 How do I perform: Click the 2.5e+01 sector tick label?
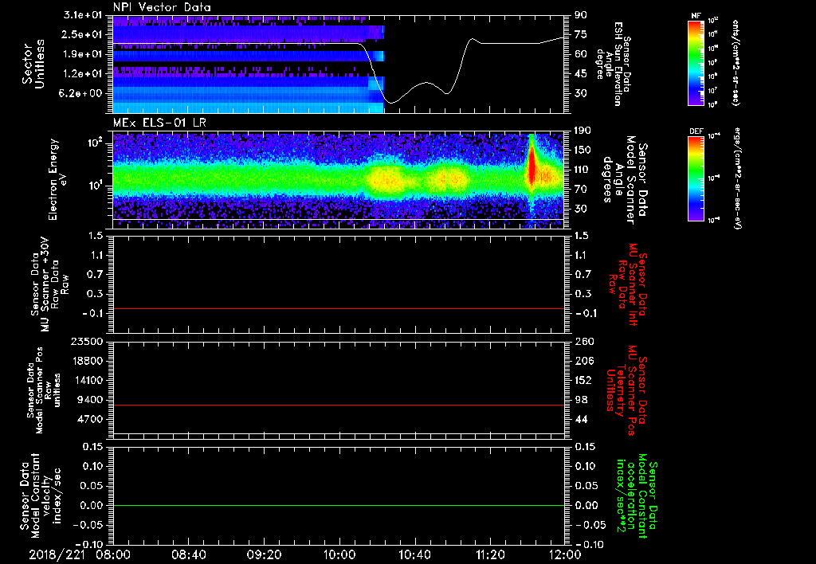tap(83, 34)
